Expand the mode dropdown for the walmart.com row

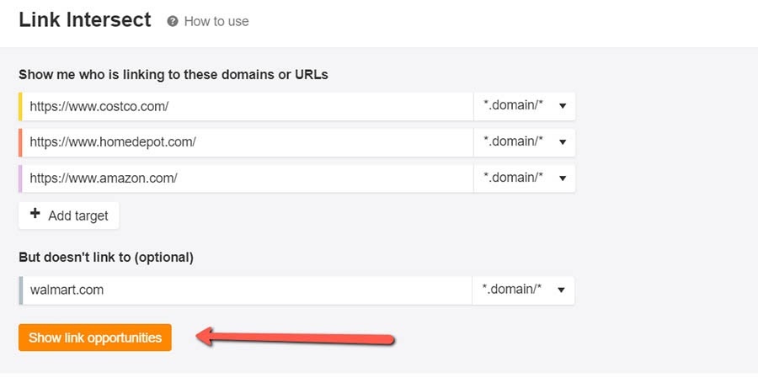point(523,290)
